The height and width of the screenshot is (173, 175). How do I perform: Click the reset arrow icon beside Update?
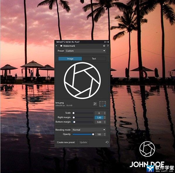(107, 142)
